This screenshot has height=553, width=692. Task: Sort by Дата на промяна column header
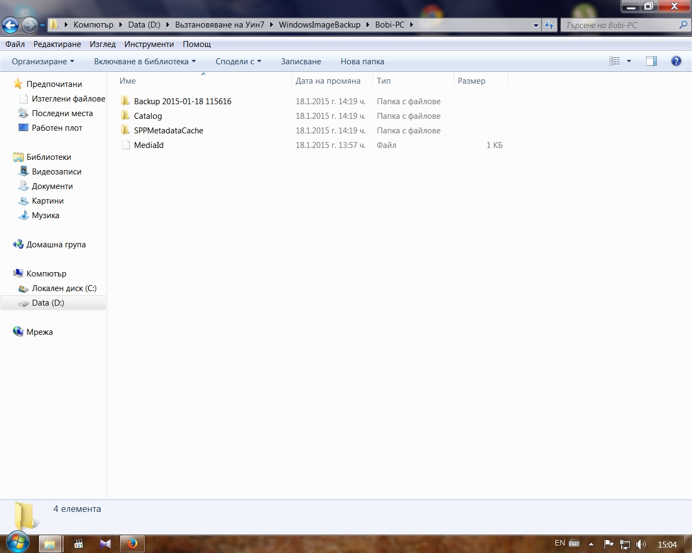click(328, 80)
